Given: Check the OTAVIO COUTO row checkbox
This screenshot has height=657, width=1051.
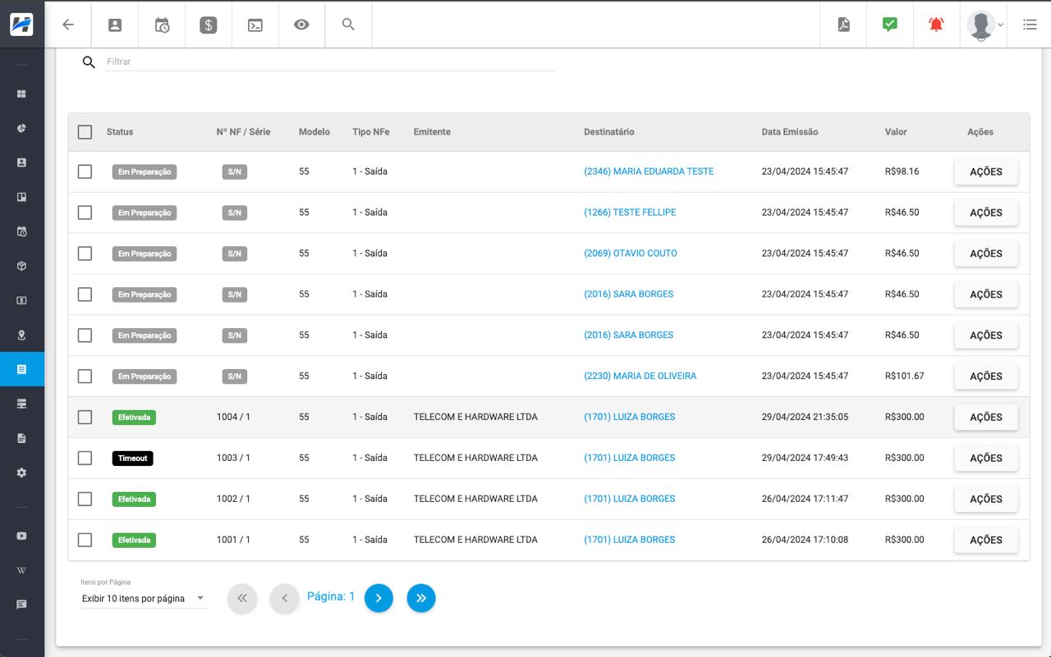Looking at the screenshot, I should (85, 253).
